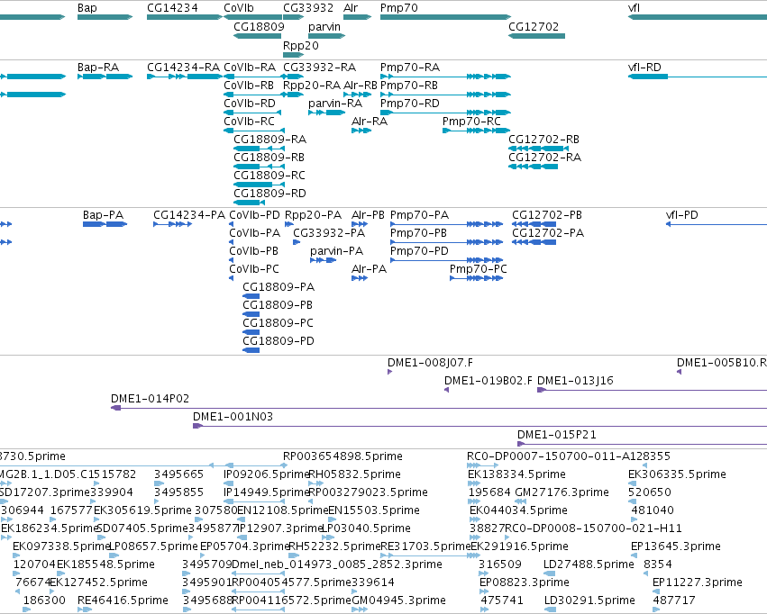Select the CG33932-PA label

tap(329, 233)
